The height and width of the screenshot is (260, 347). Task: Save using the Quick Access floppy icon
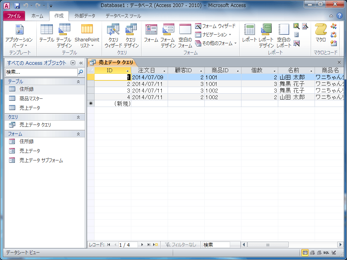pyautogui.click(x=17, y=6)
